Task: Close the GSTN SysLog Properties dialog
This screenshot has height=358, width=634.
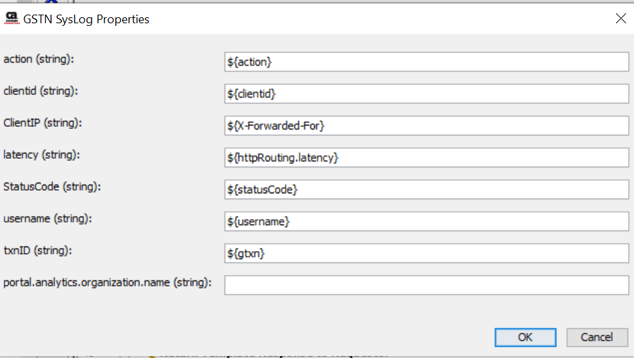Action: pyautogui.click(x=621, y=18)
